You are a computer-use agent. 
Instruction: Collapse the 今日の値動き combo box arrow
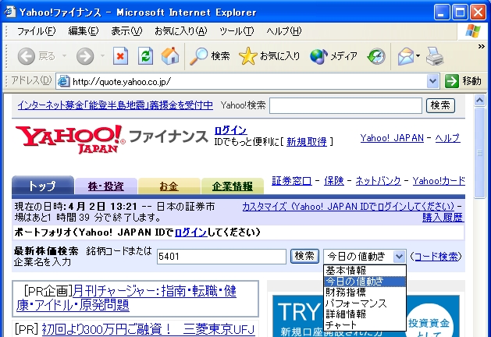[399, 257]
